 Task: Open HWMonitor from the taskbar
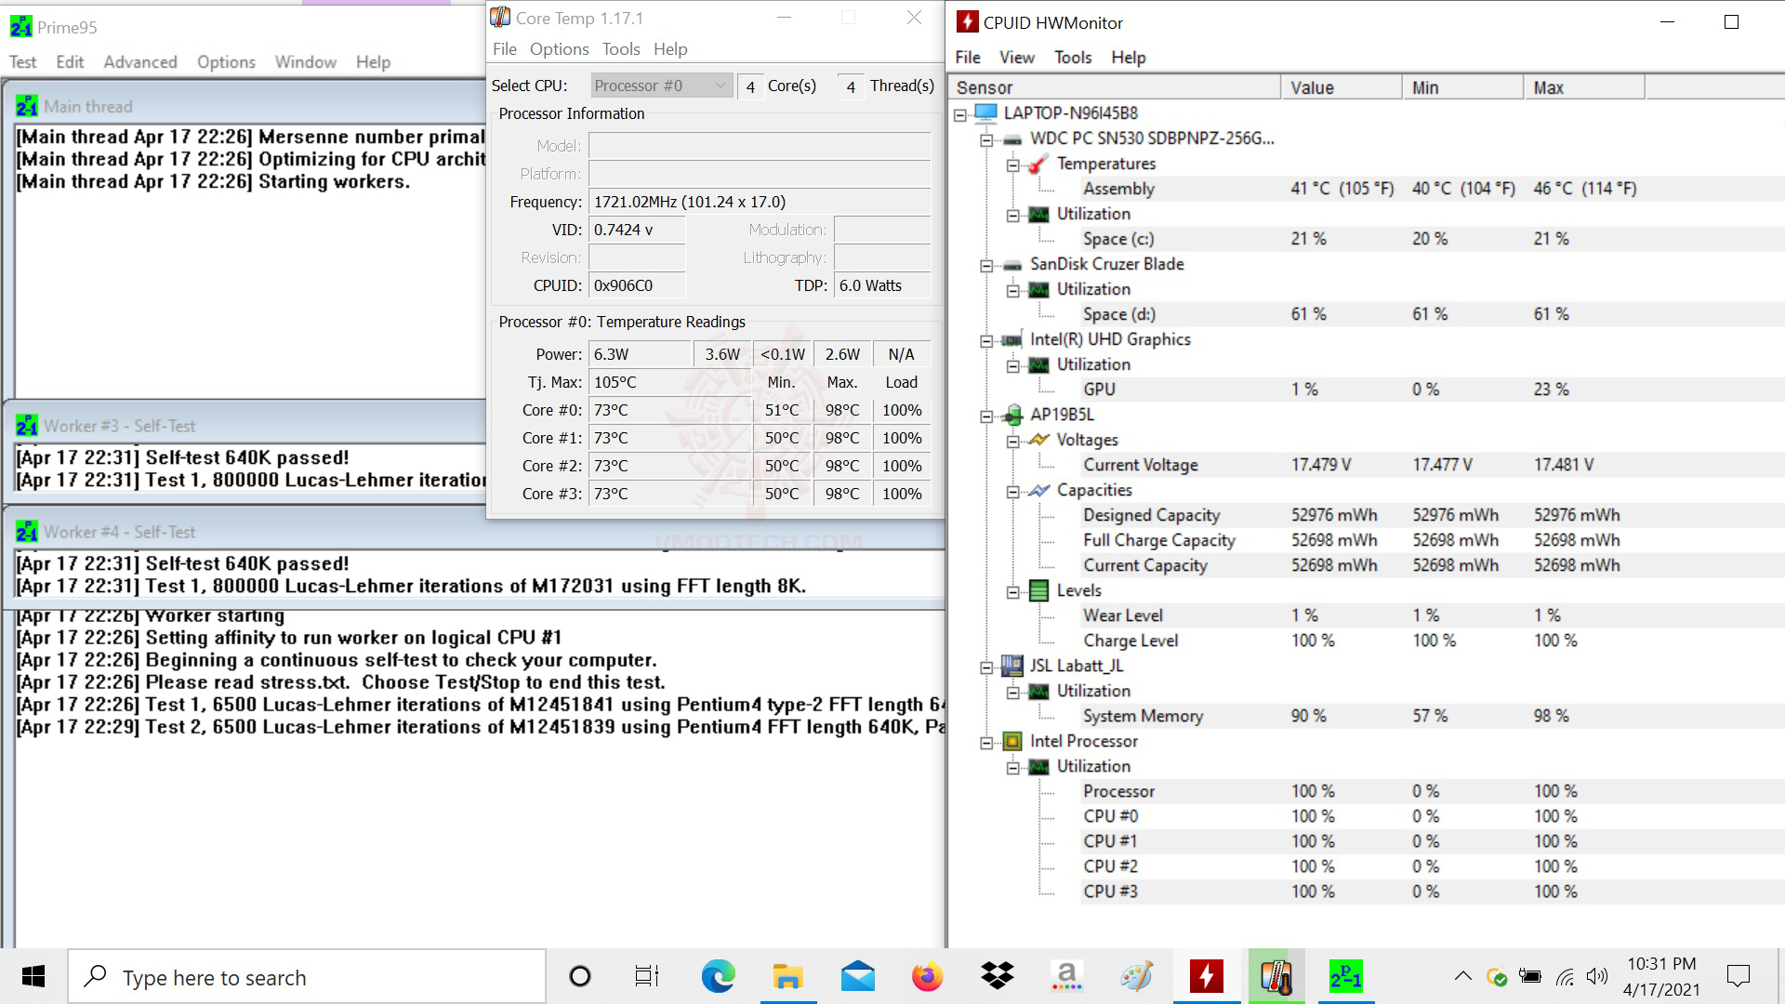pyautogui.click(x=1206, y=976)
